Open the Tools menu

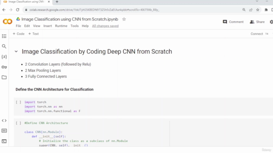(x=75, y=26)
